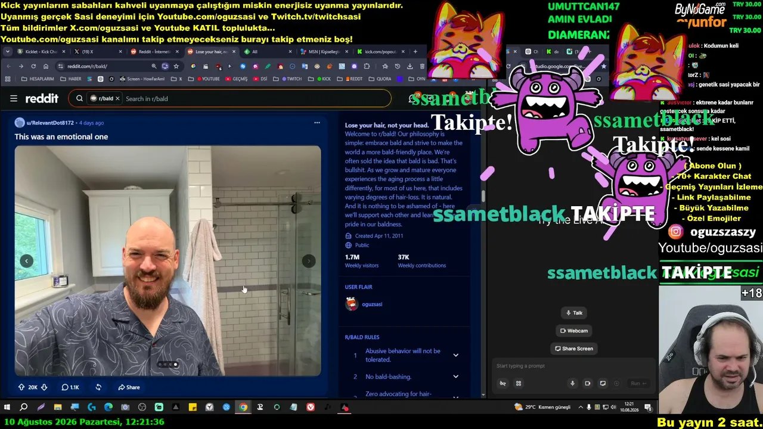The image size is (763, 429).
Task: Open a new browser tab
Action: point(415,52)
